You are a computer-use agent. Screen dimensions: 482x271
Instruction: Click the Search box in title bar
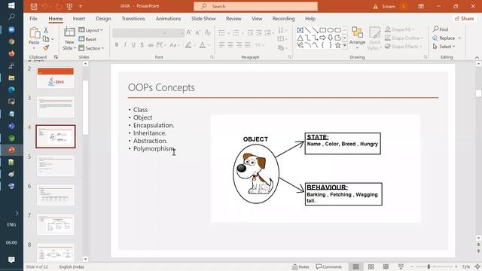(255, 7)
